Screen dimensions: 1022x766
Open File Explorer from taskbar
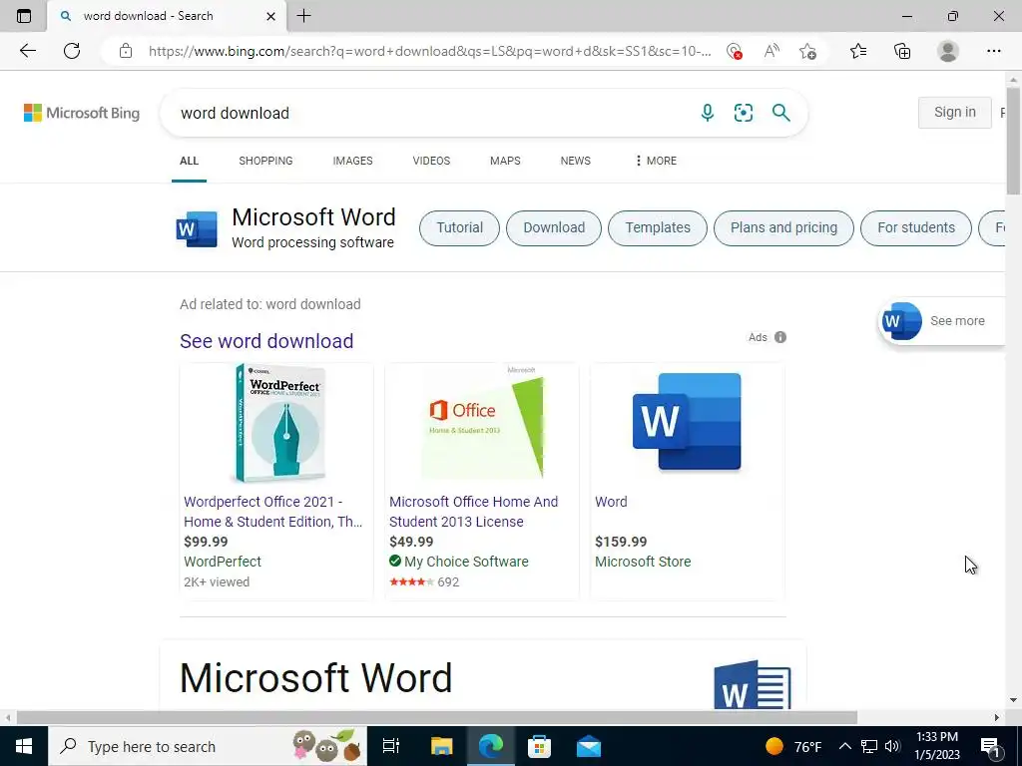pos(441,746)
